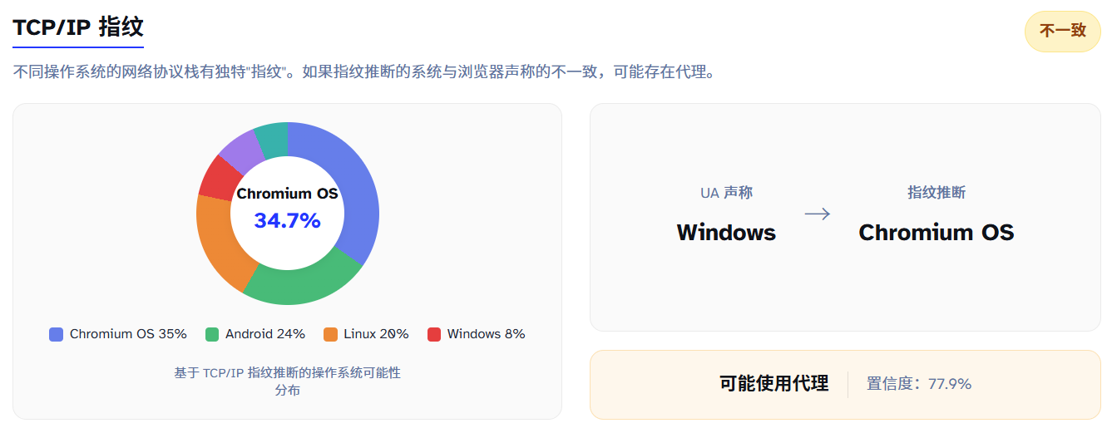Click the 置信度：77.9% confidence text
This screenshot has width=1112, height=428.
(x=919, y=384)
